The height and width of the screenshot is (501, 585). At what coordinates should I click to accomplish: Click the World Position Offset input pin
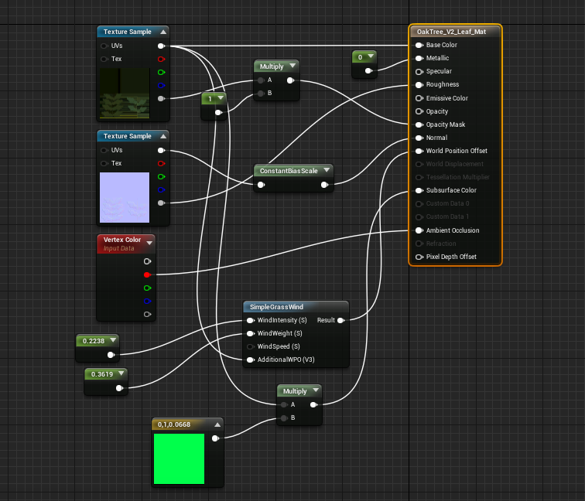click(419, 151)
